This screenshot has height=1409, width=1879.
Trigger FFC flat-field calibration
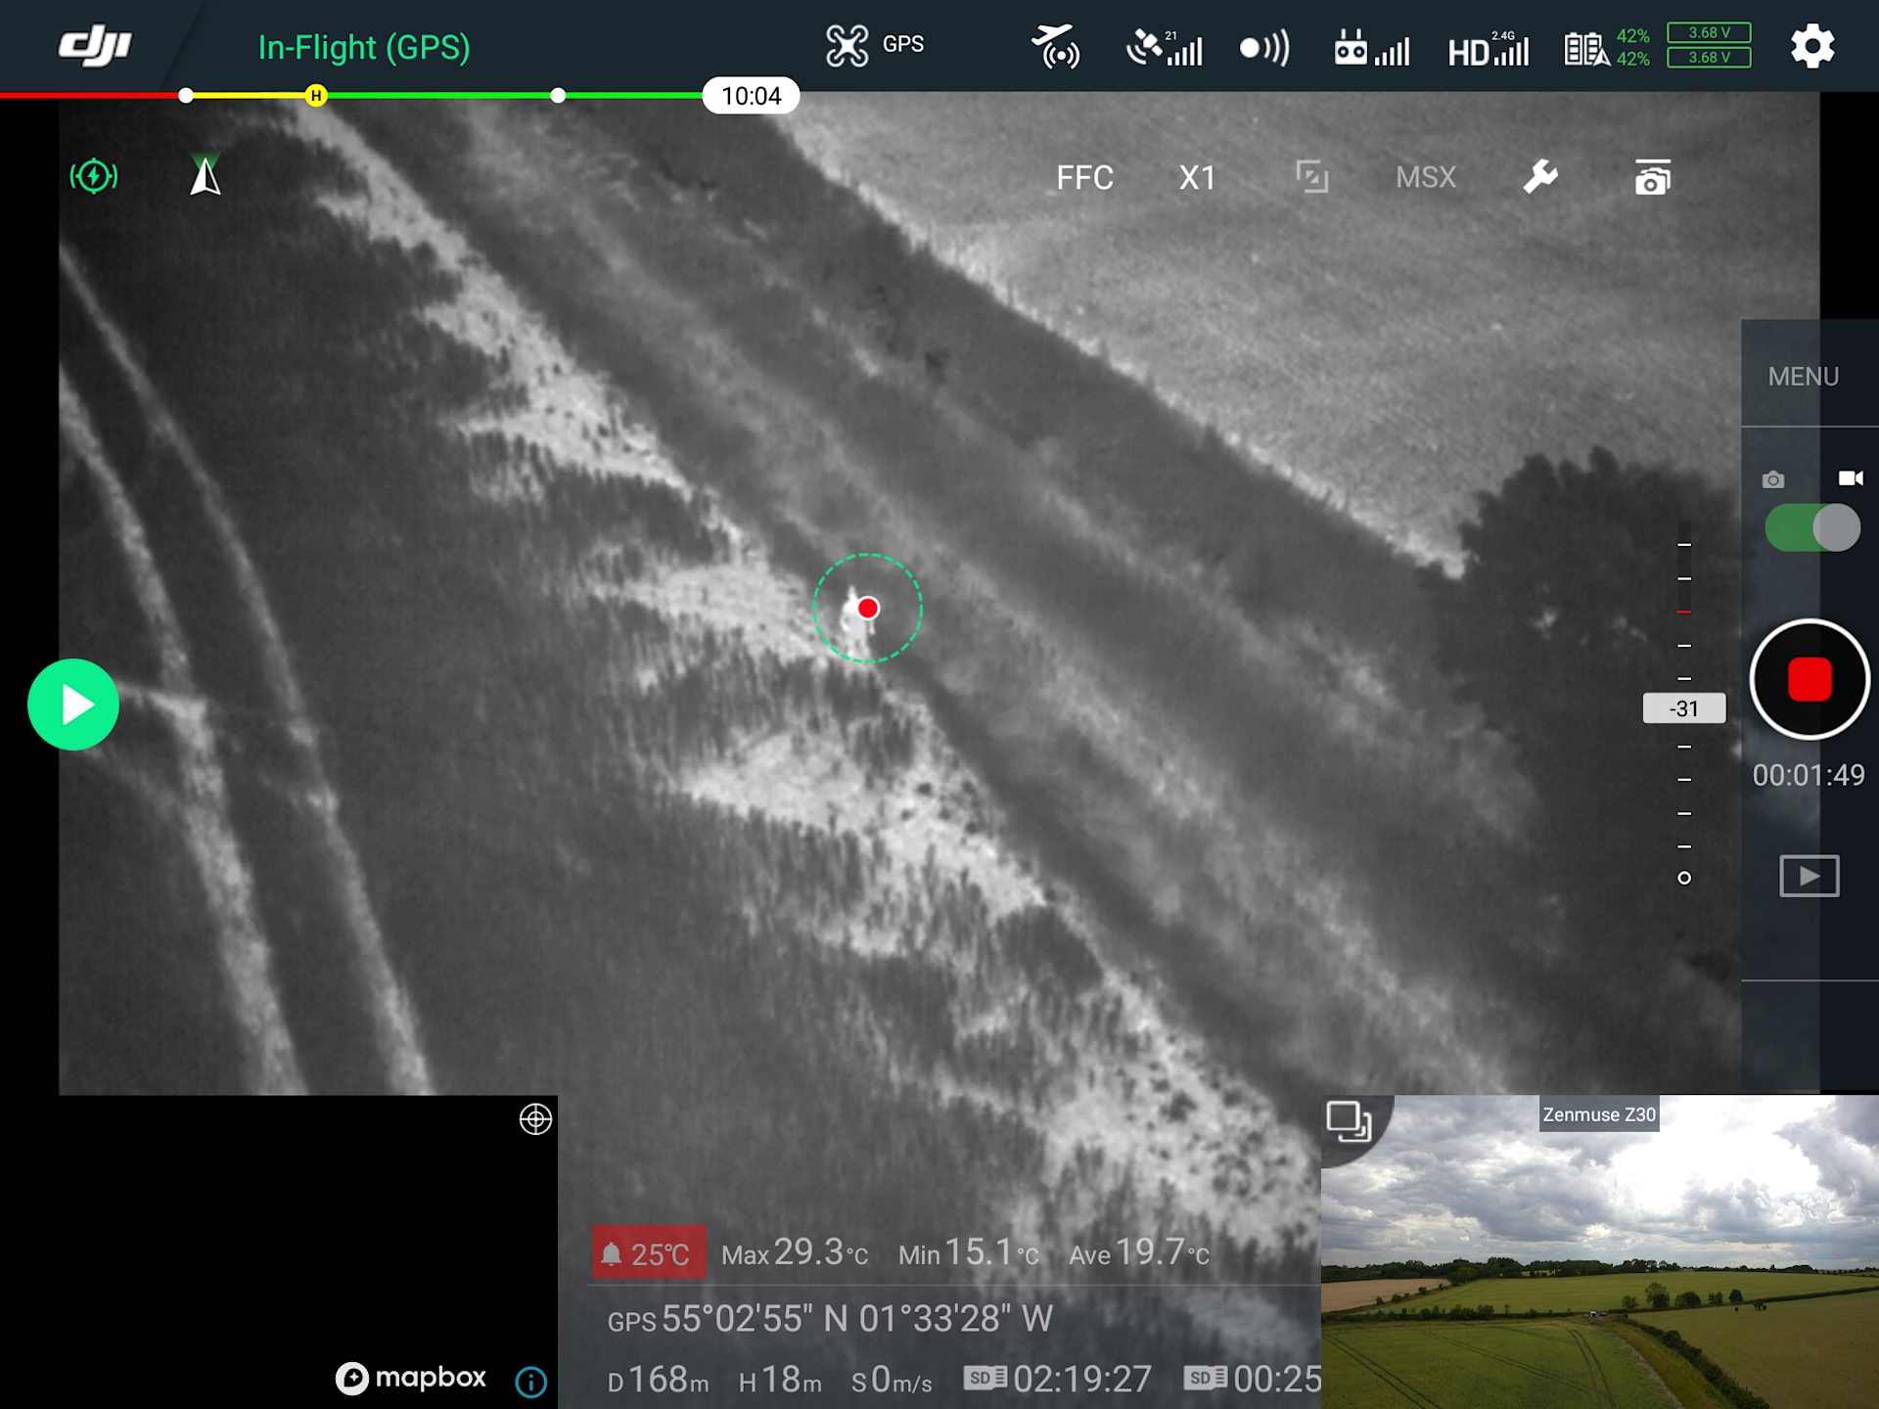coord(1084,177)
